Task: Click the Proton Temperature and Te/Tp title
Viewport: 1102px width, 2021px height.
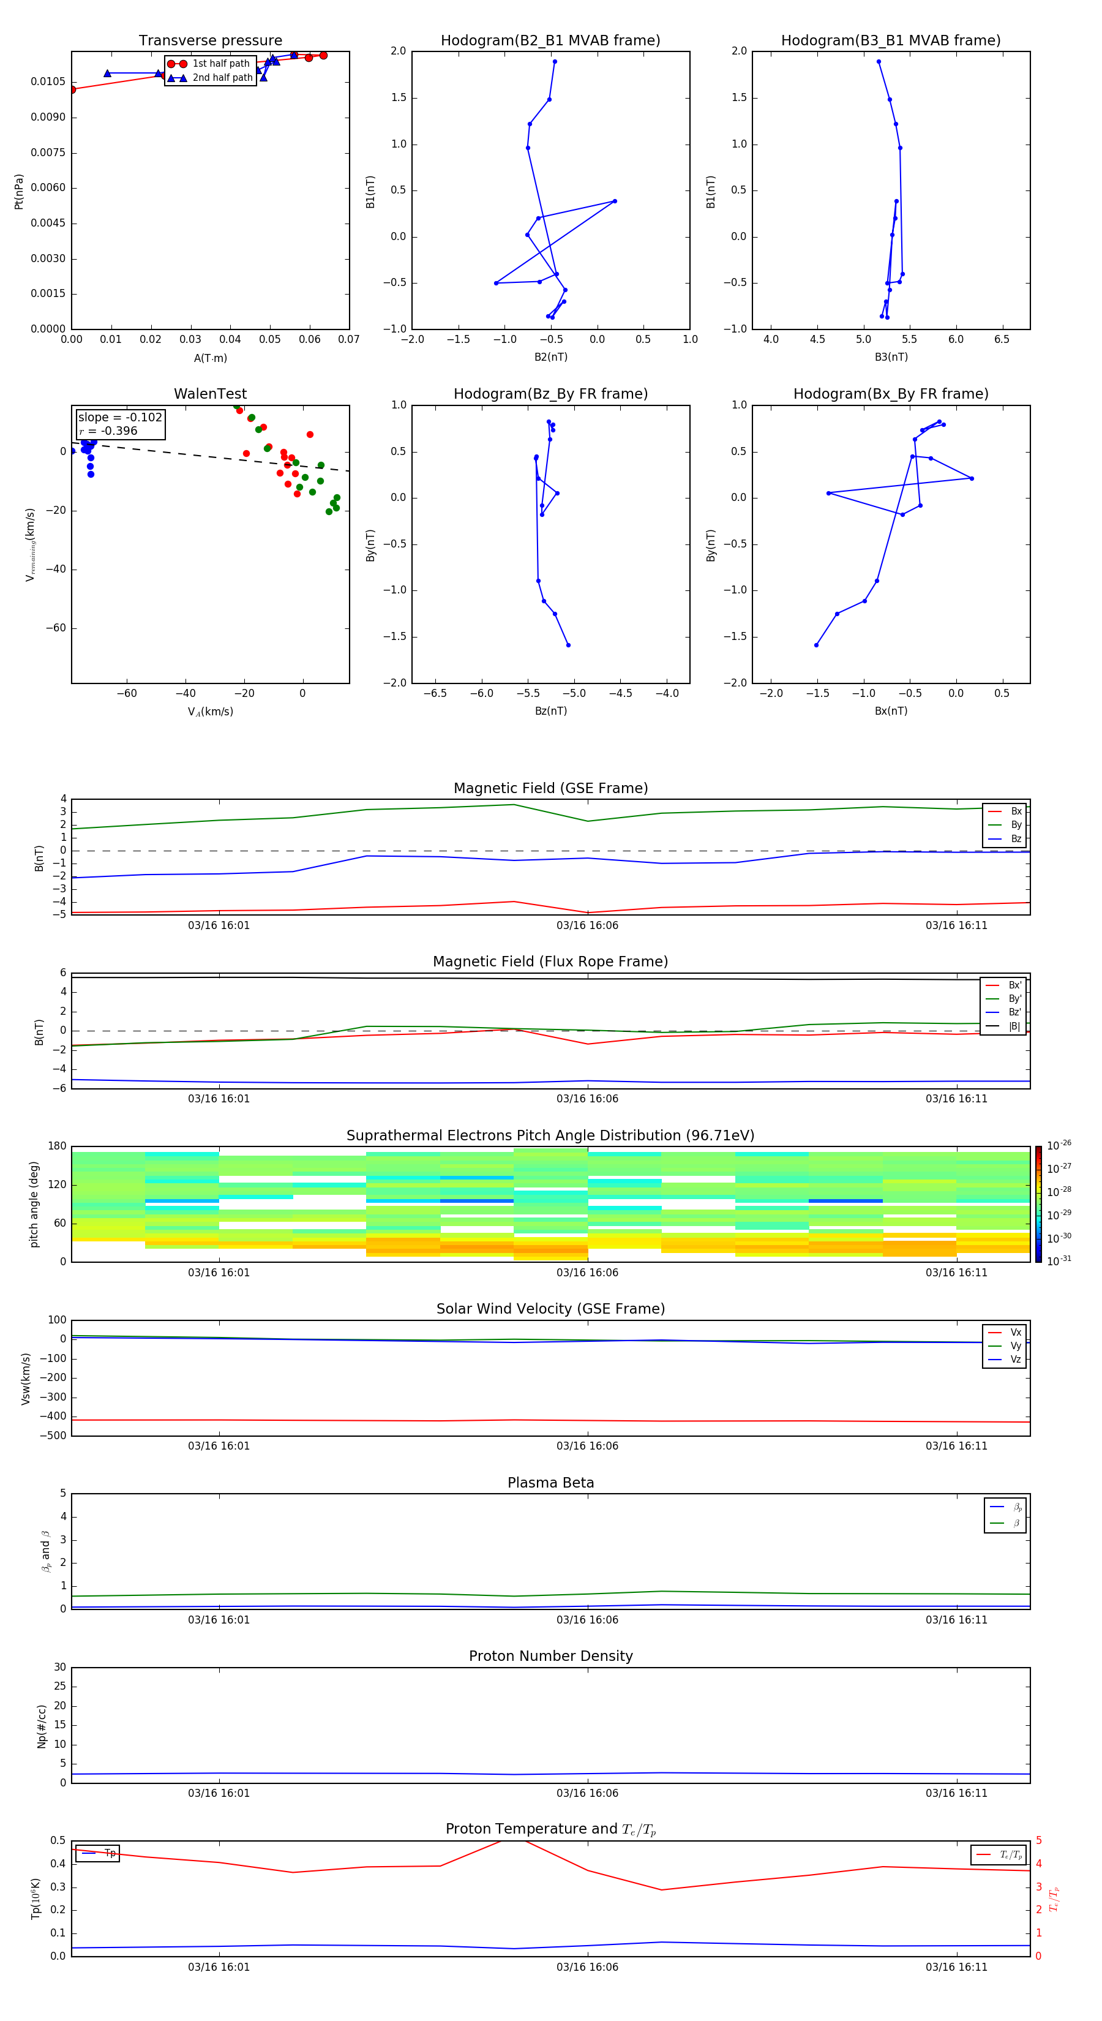Action: click(x=550, y=1831)
